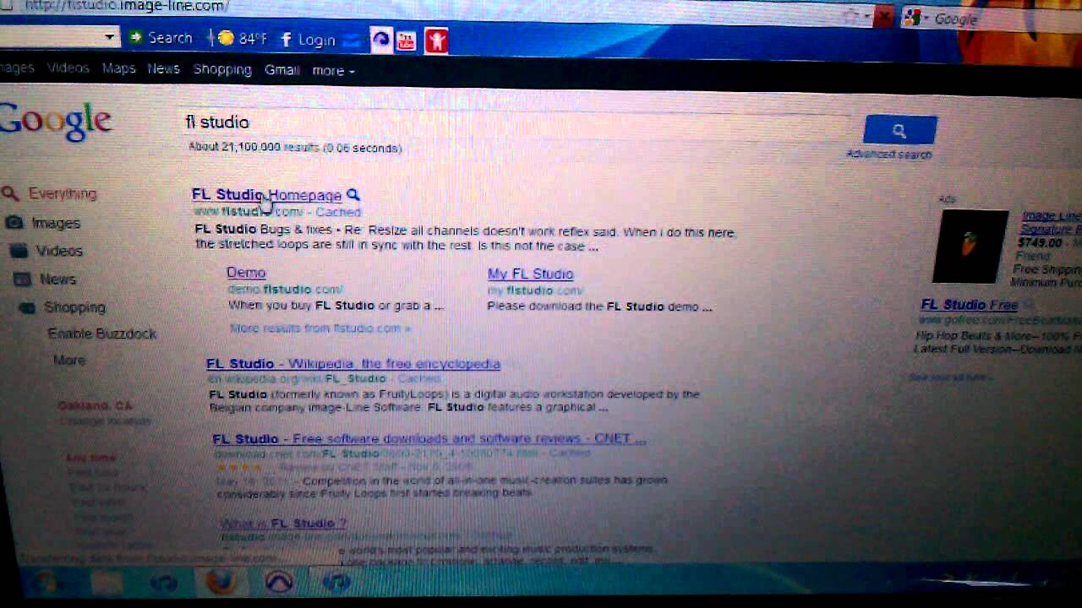The height and width of the screenshot is (608, 1082).
Task: Expand More filters in sidebar
Action: (69, 360)
